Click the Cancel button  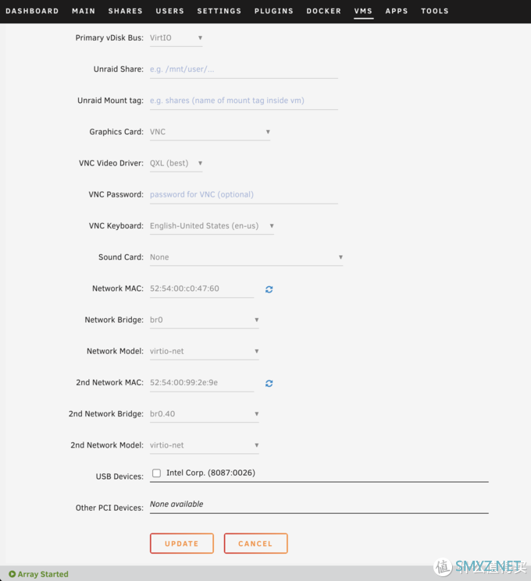255,544
